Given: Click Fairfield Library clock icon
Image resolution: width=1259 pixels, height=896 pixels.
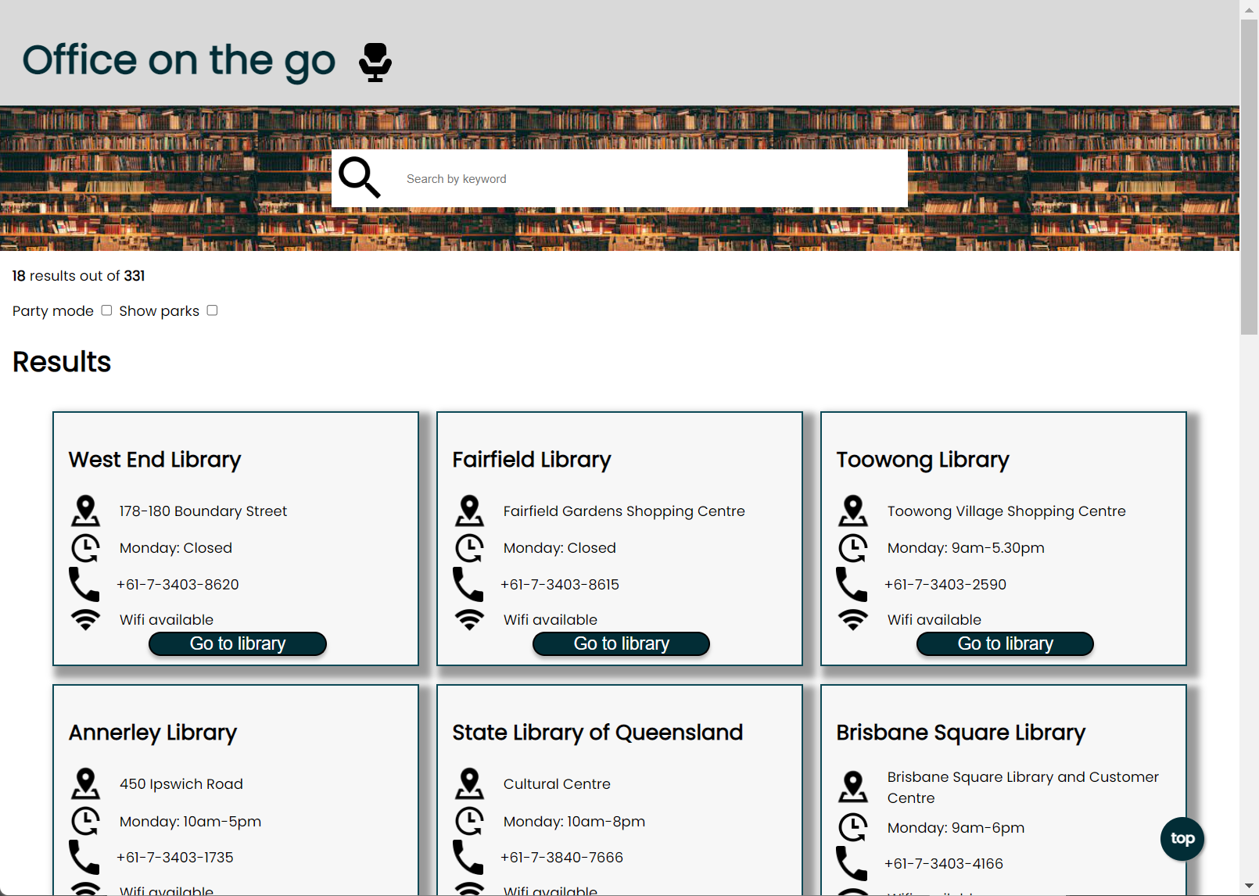Looking at the screenshot, I should tap(469, 548).
